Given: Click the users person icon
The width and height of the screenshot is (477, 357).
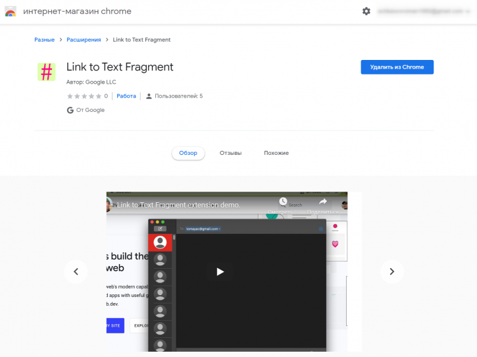Looking at the screenshot, I should tap(149, 96).
